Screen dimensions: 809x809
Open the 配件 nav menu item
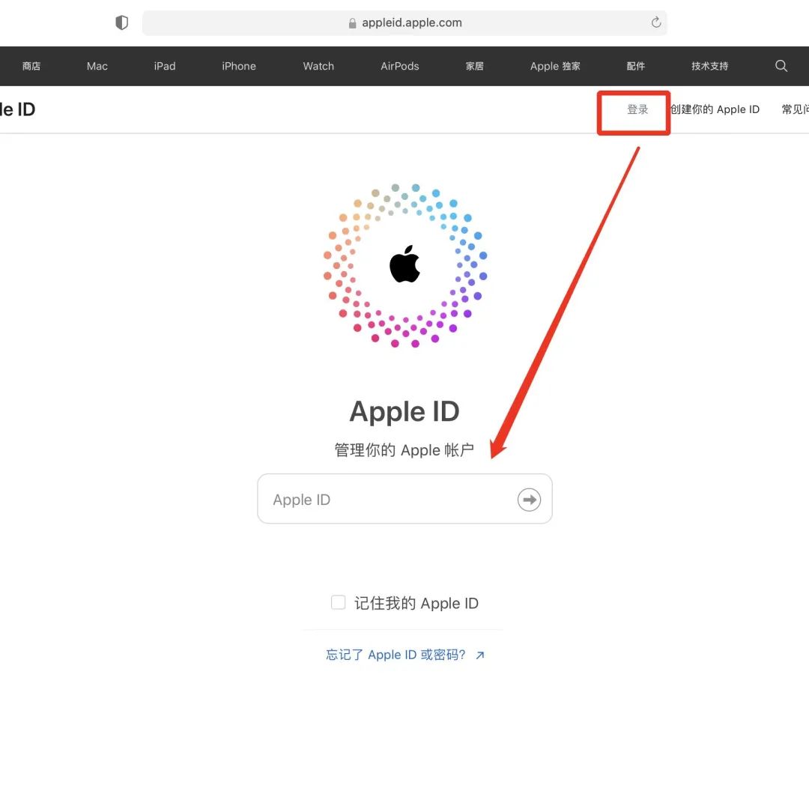(636, 66)
